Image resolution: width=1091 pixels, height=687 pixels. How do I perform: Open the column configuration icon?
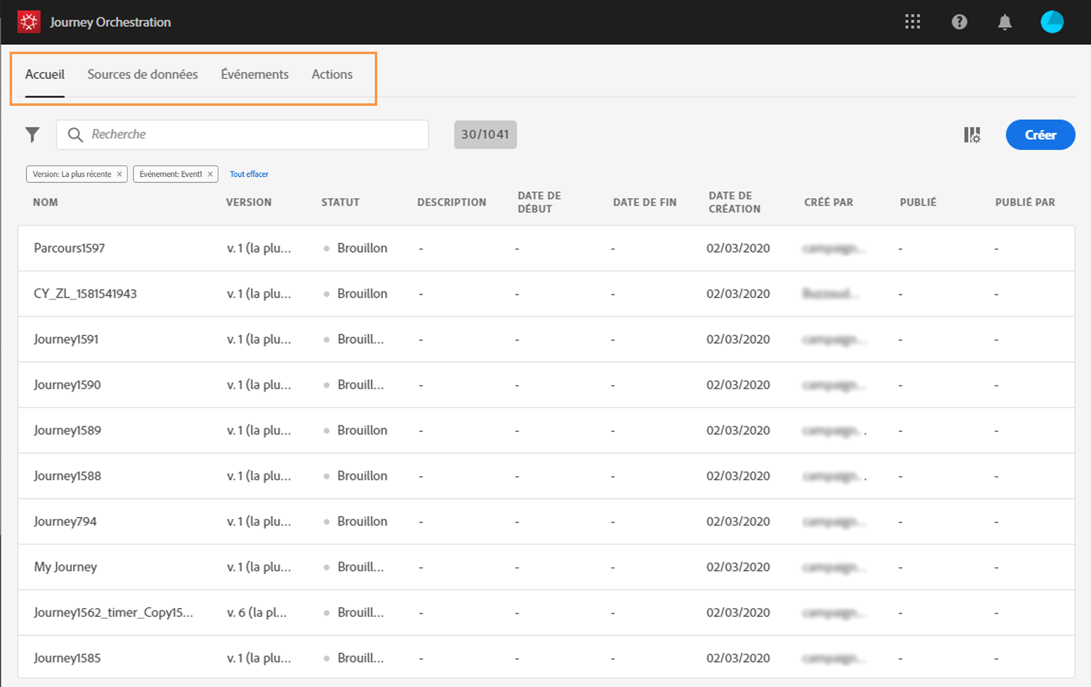tap(972, 135)
